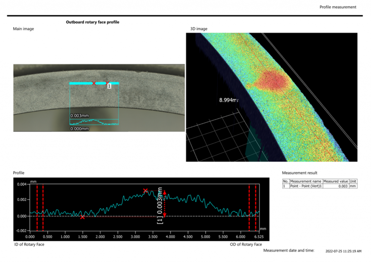Open the main rotary face photo
Image resolution: width=371 pixels, height=262 pixels.
pyautogui.click(x=99, y=98)
